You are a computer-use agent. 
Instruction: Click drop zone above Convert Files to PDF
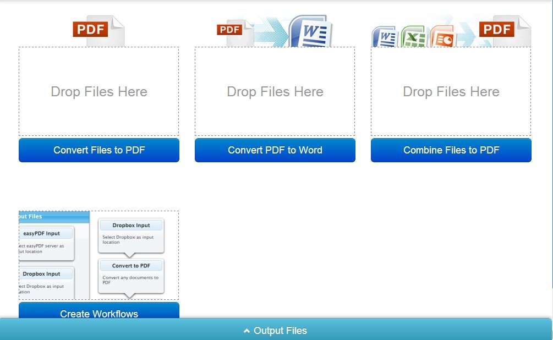coord(98,91)
